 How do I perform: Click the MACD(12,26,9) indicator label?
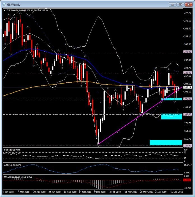18,177
